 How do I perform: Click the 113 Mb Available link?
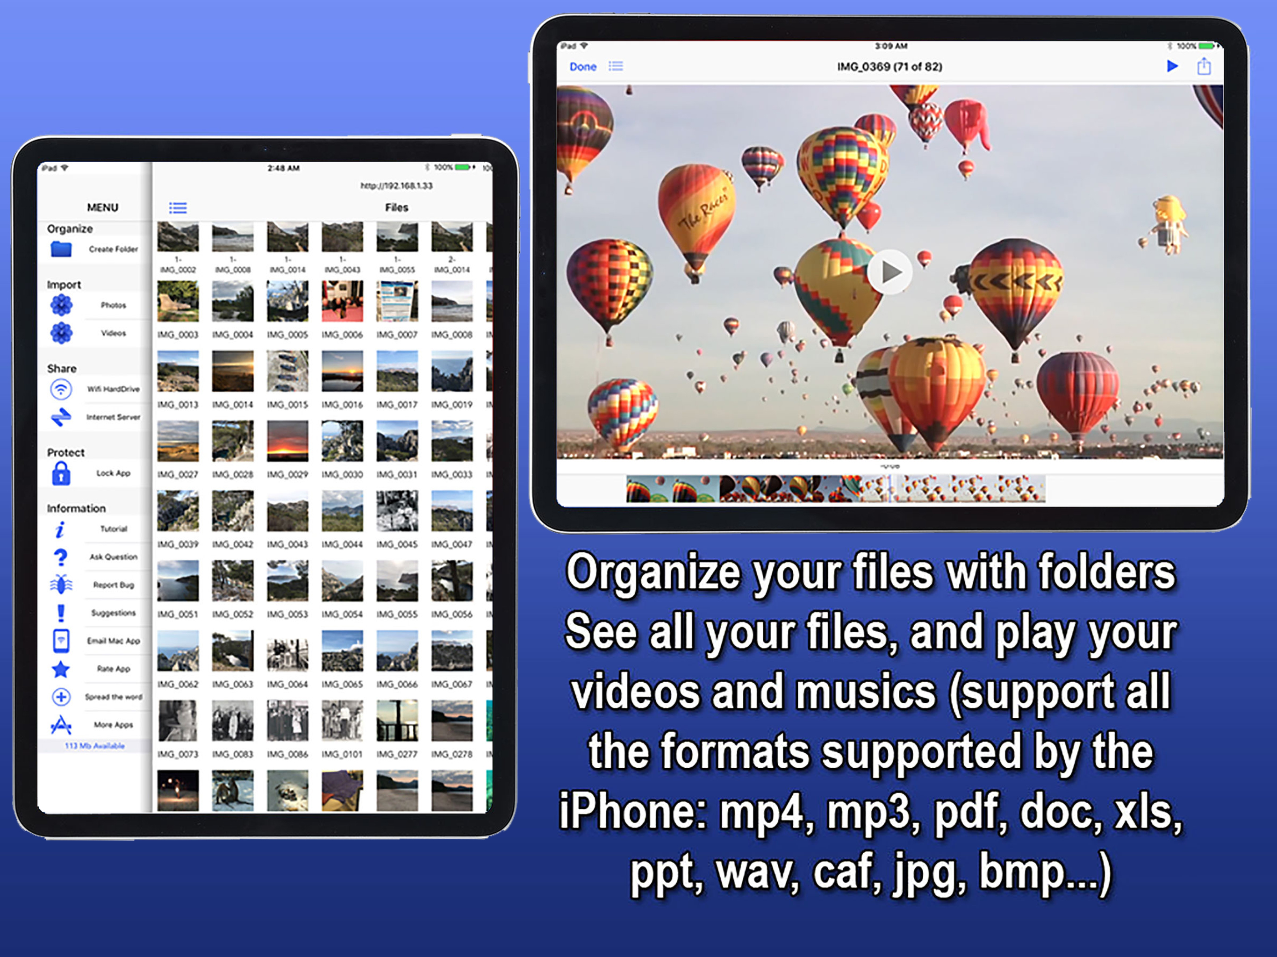pos(95,746)
